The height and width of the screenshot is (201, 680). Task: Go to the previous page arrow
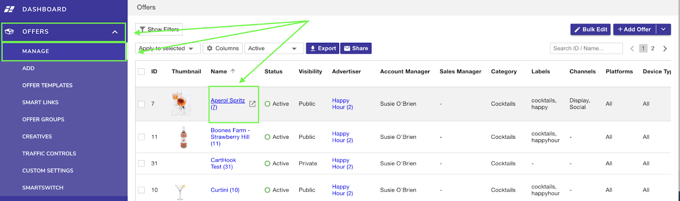coord(632,49)
